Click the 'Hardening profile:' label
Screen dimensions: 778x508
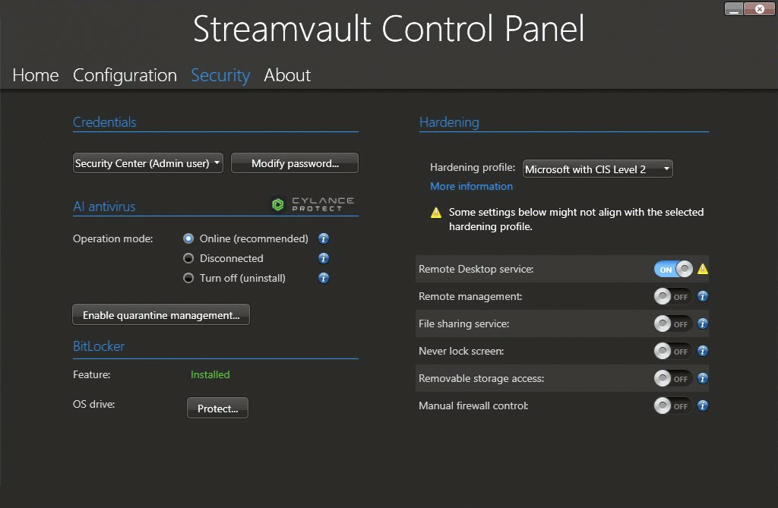coord(473,168)
